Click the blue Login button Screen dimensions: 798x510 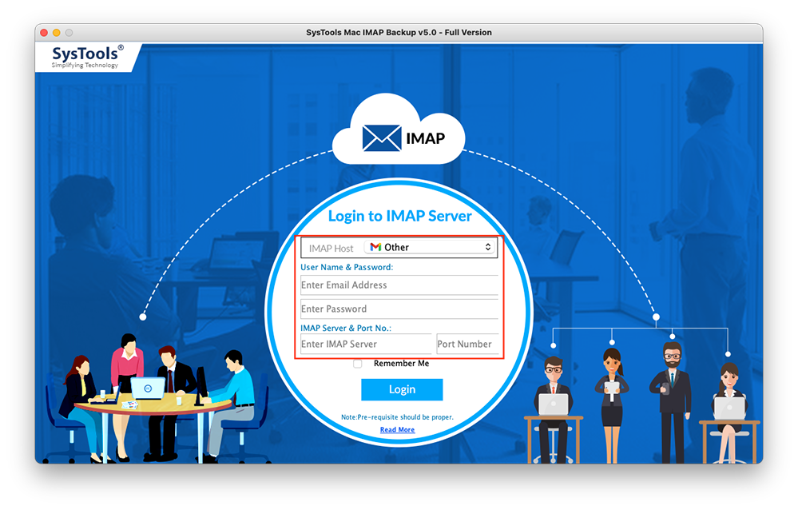tap(402, 390)
